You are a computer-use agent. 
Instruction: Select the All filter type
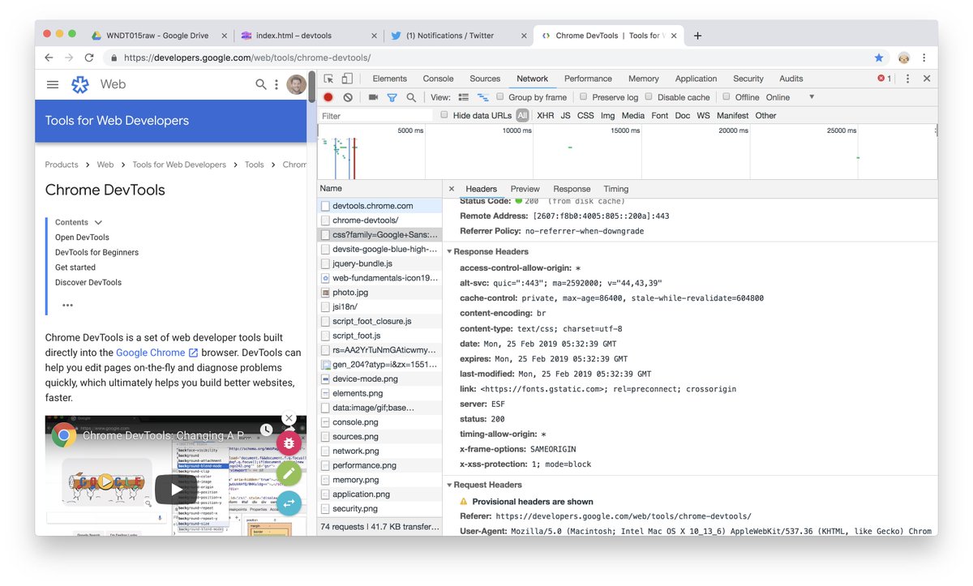pyautogui.click(x=522, y=115)
